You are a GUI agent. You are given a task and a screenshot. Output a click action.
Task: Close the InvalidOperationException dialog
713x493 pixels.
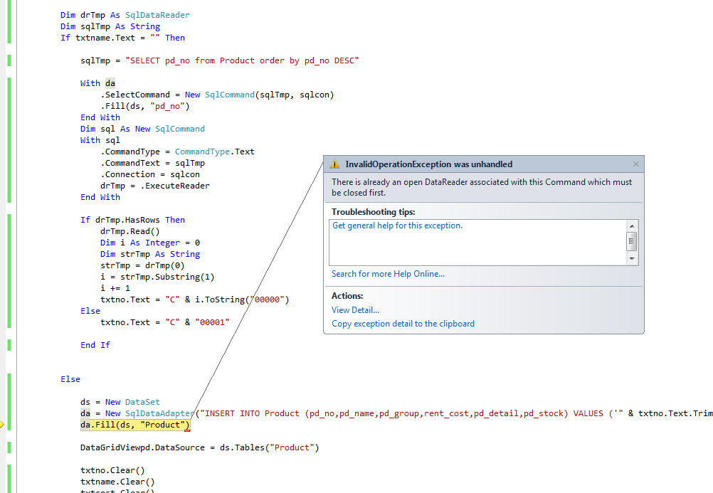pos(635,164)
